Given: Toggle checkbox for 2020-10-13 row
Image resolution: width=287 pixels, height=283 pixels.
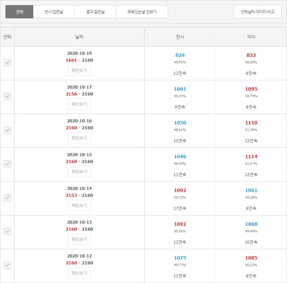Looking at the screenshot, I should pos(7,231).
